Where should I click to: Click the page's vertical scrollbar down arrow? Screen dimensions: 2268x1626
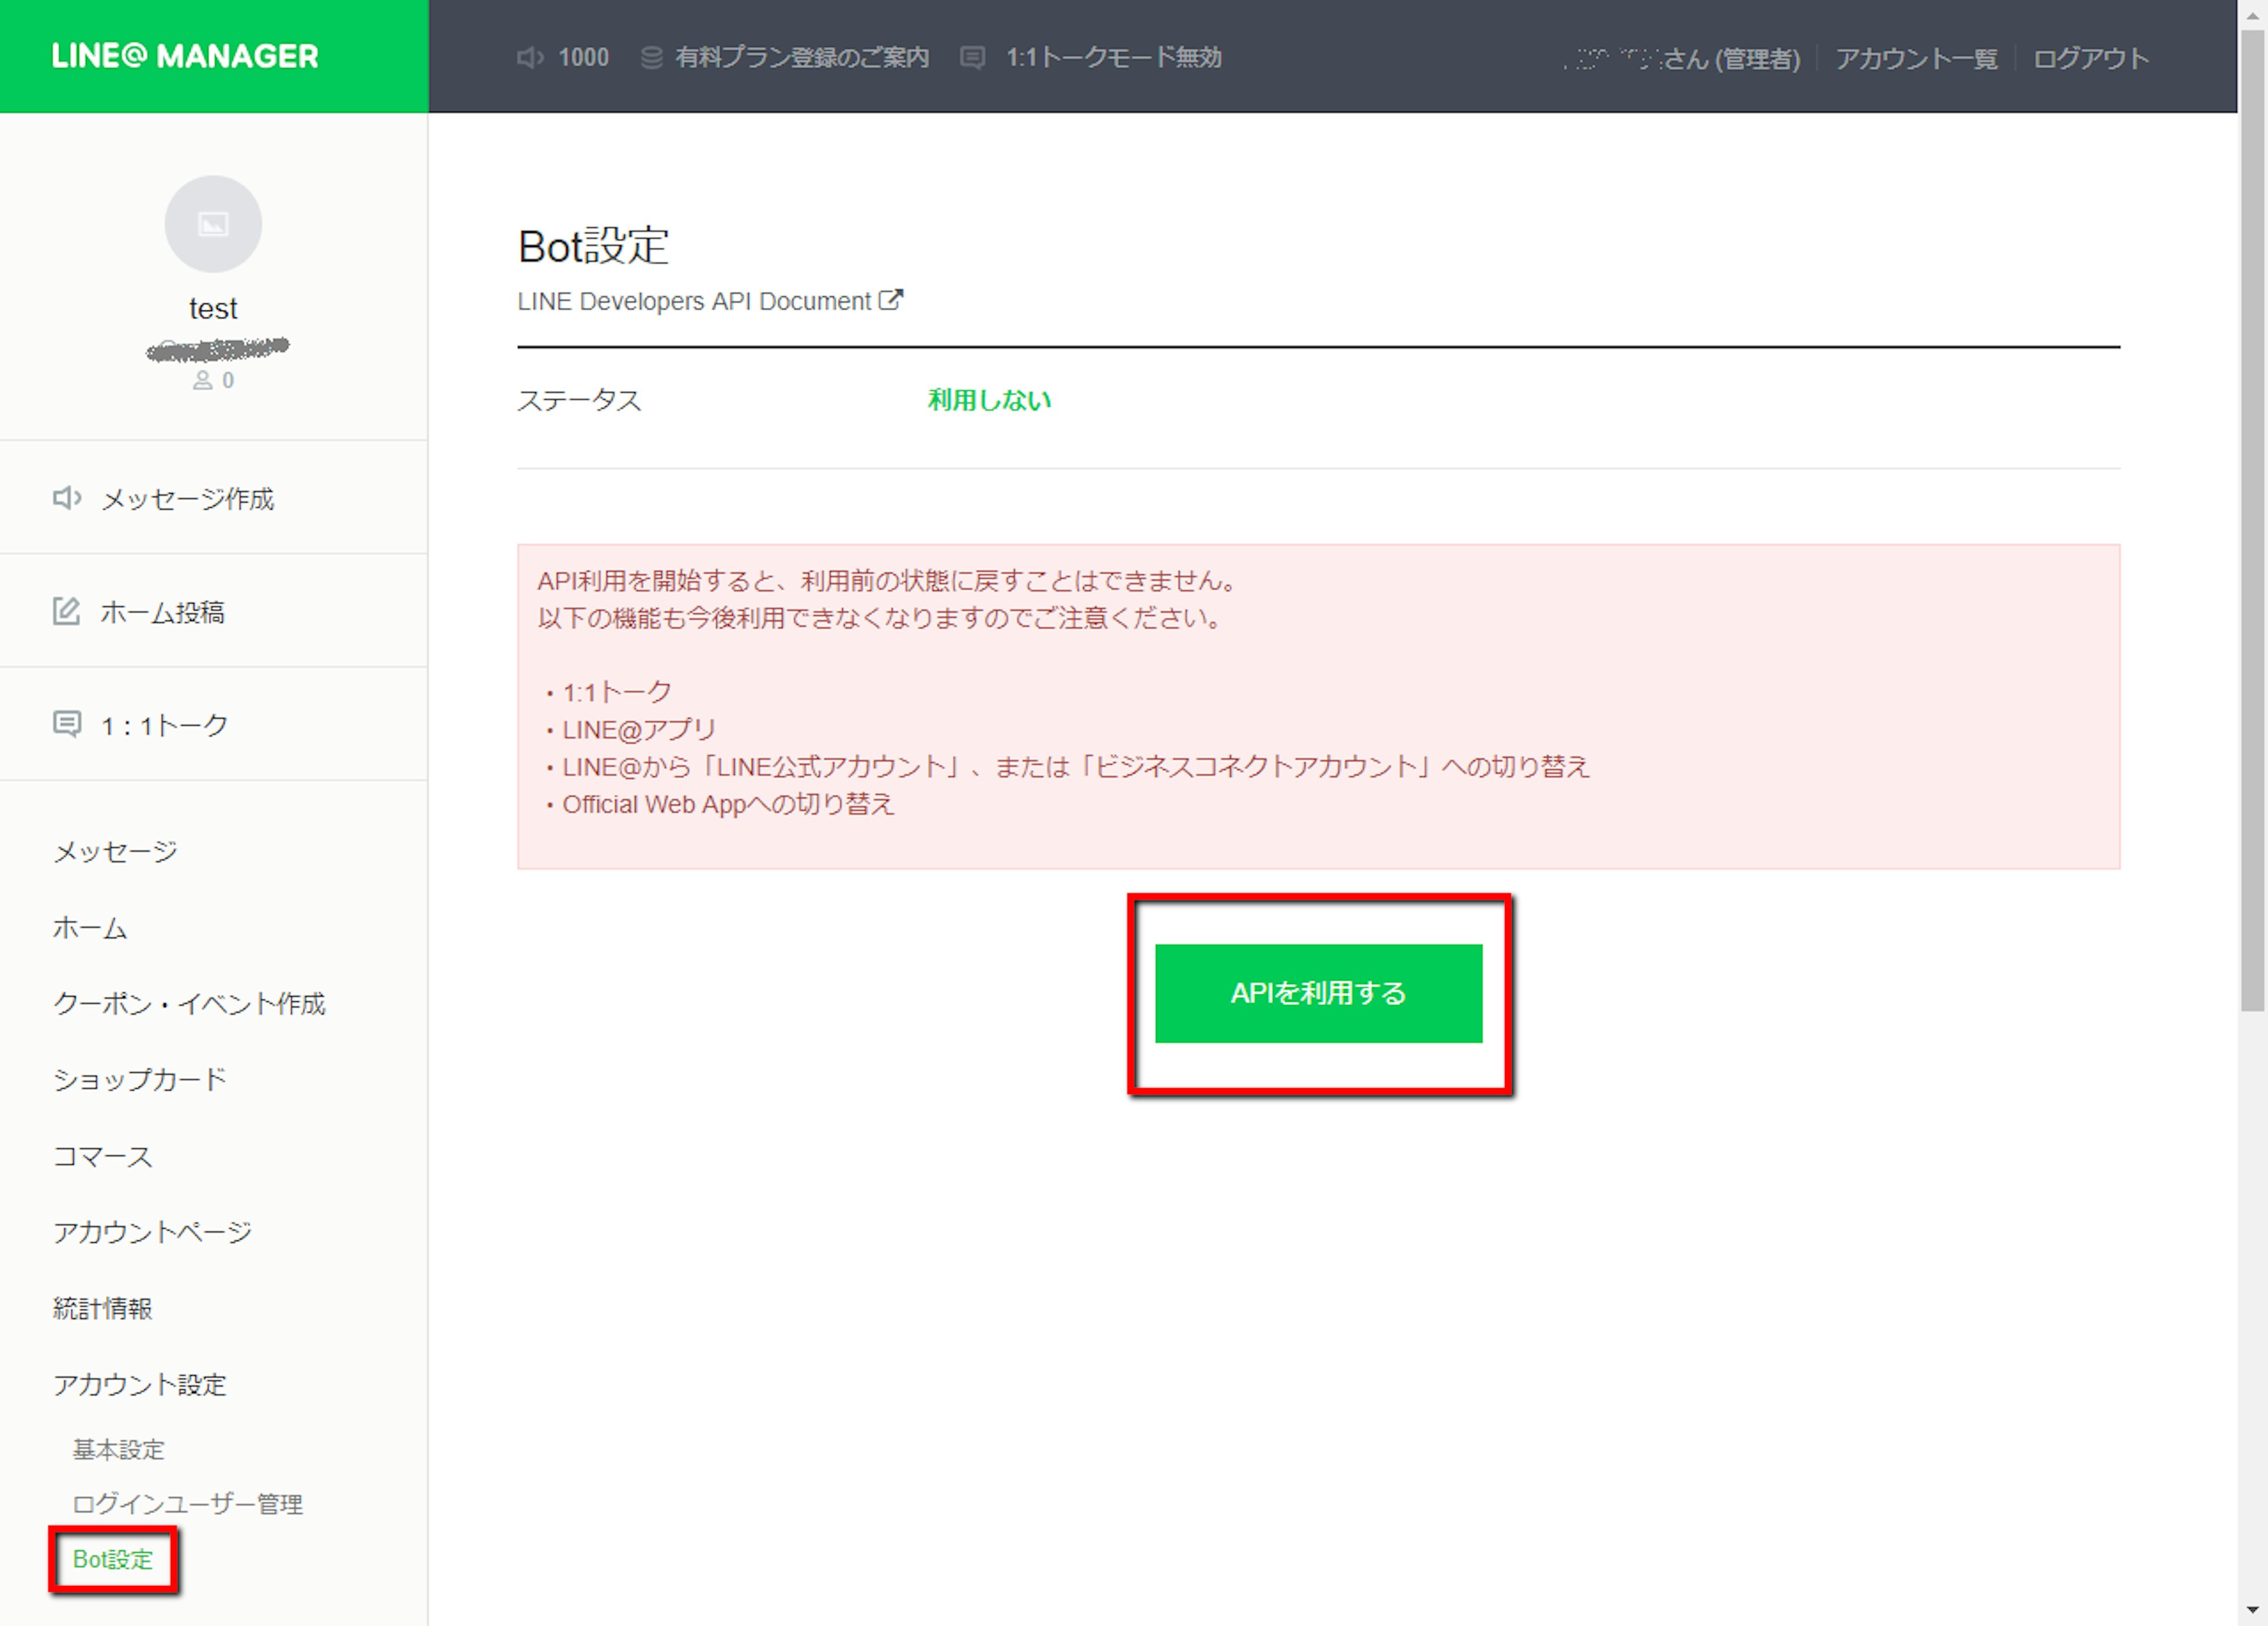coord(2252,1610)
